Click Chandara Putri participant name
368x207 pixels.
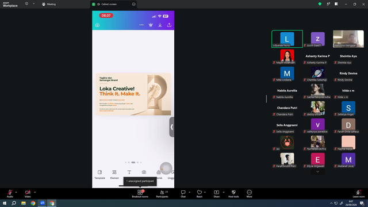[x=287, y=108]
